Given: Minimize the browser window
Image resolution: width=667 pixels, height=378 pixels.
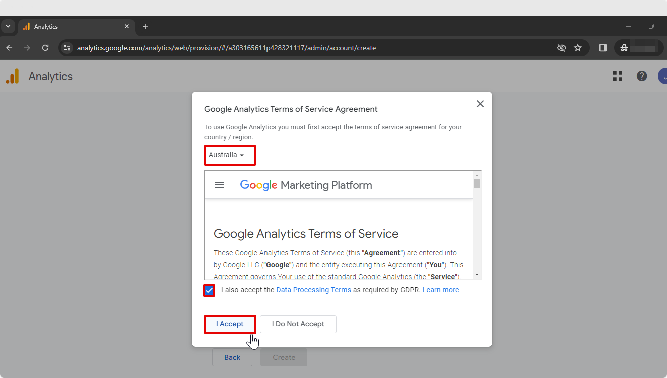Looking at the screenshot, I should (628, 26).
